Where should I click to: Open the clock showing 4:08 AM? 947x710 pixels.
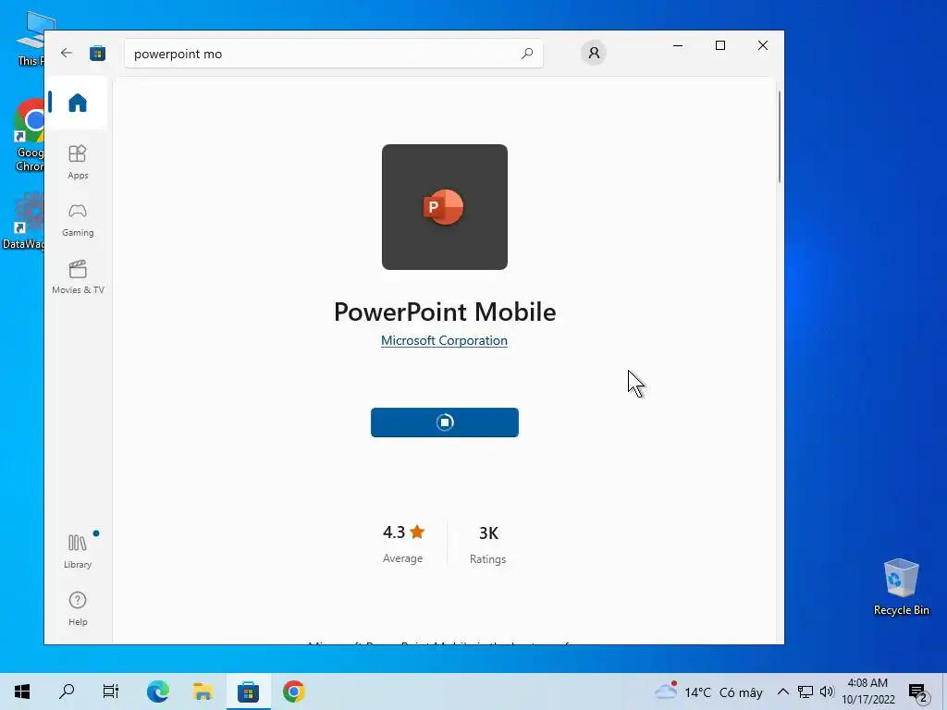(x=868, y=692)
